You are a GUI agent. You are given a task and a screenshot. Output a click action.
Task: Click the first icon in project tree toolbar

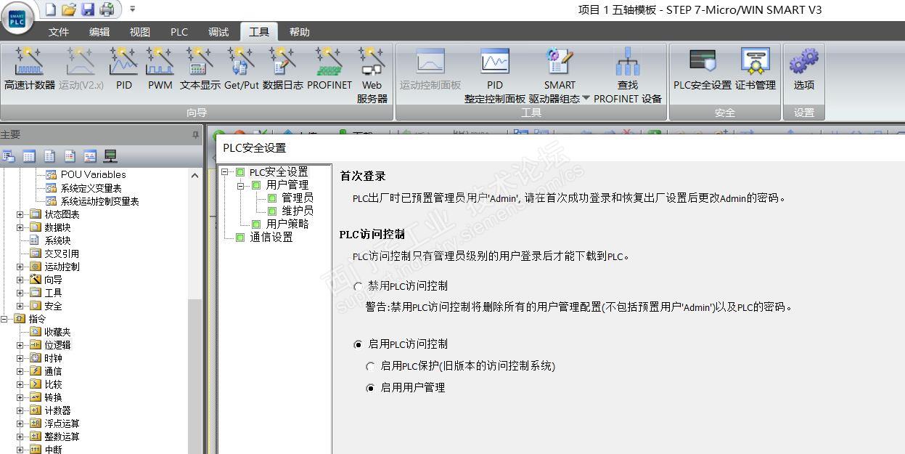9,155
